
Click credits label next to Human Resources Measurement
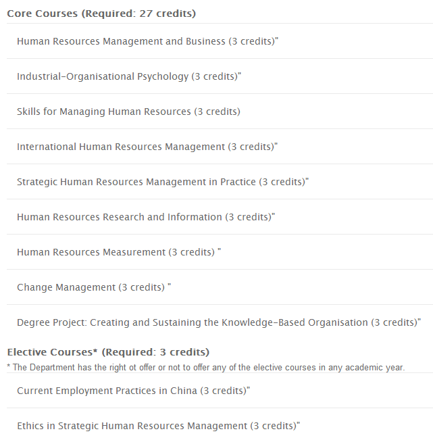click(192, 252)
